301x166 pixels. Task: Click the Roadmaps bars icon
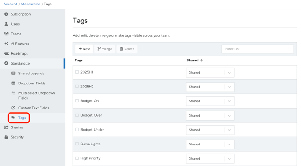tap(6, 53)
